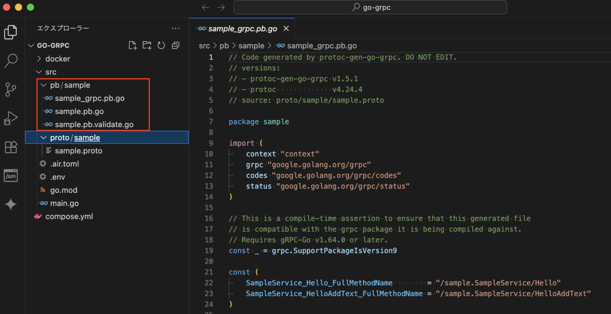Refresh the Explorer file tree
The image size is (611, 314).
[161, 45]
